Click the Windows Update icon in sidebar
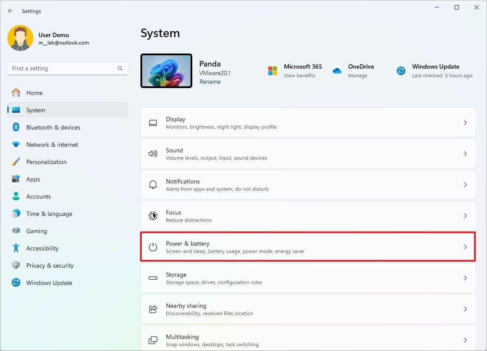The width and height of the screenshot is (487, 351). pyautogui.click(x=16, y=283)
